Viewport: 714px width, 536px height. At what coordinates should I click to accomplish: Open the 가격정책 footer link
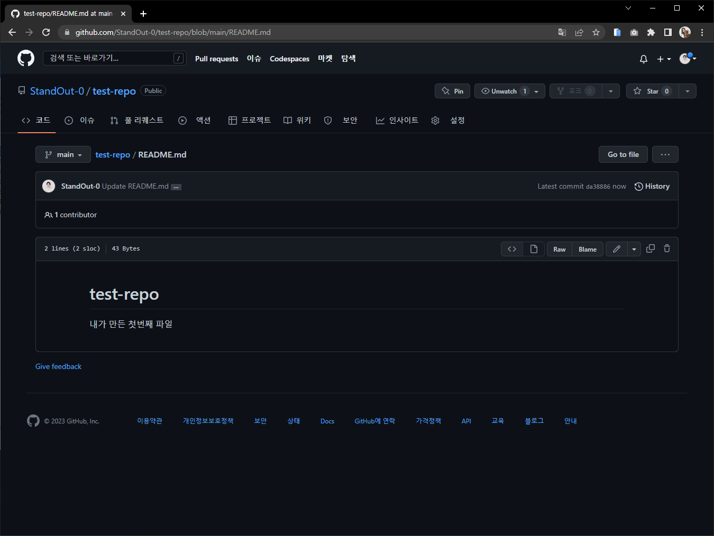pyautogui.click(x=428, y=421)
